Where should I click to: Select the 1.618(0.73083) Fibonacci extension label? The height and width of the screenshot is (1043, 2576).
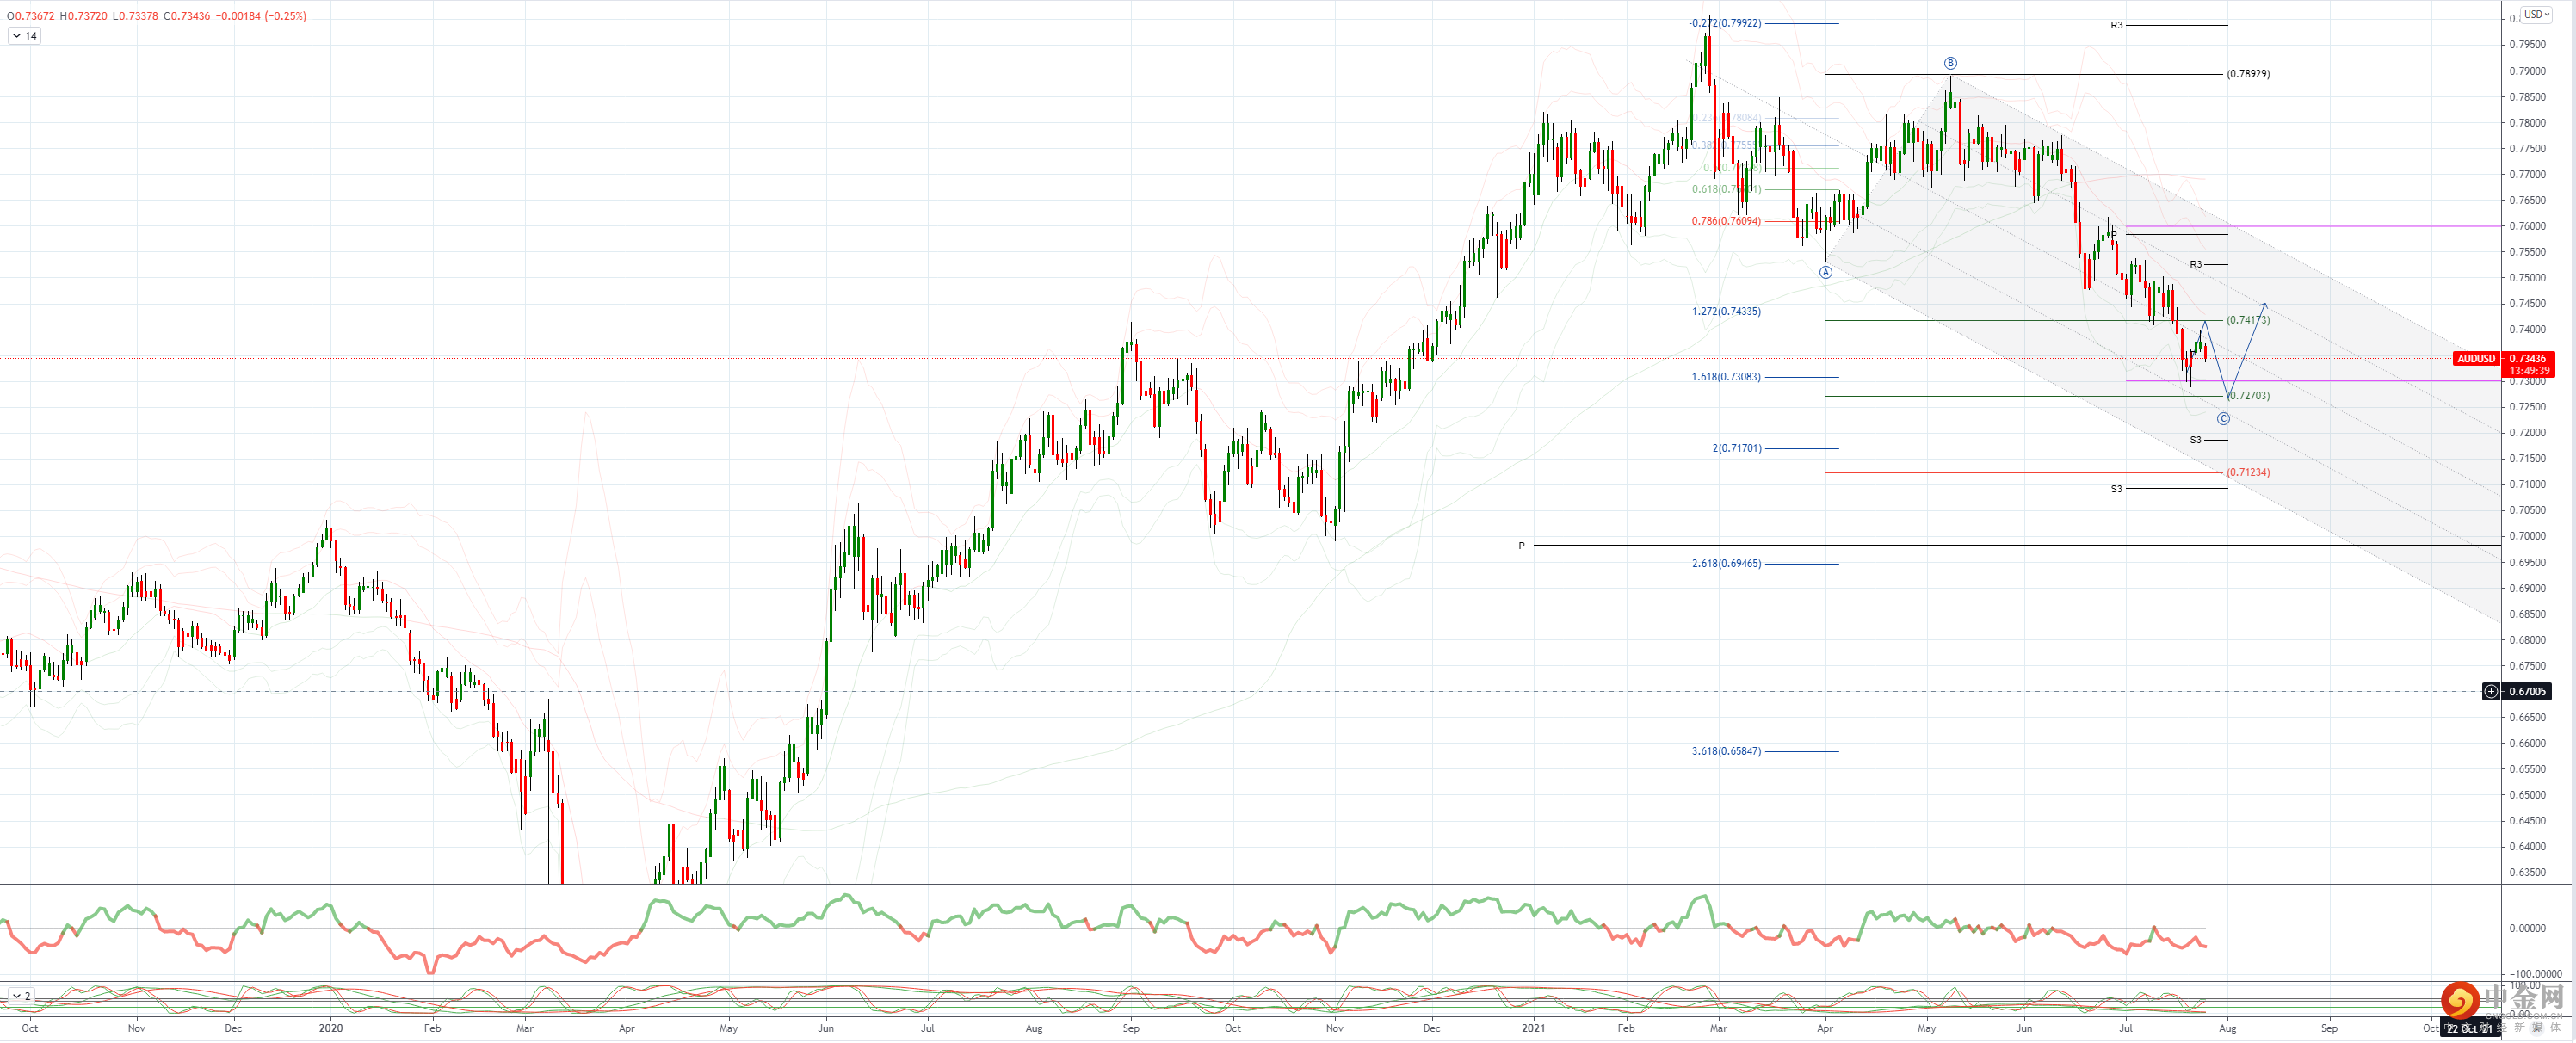1726,377
